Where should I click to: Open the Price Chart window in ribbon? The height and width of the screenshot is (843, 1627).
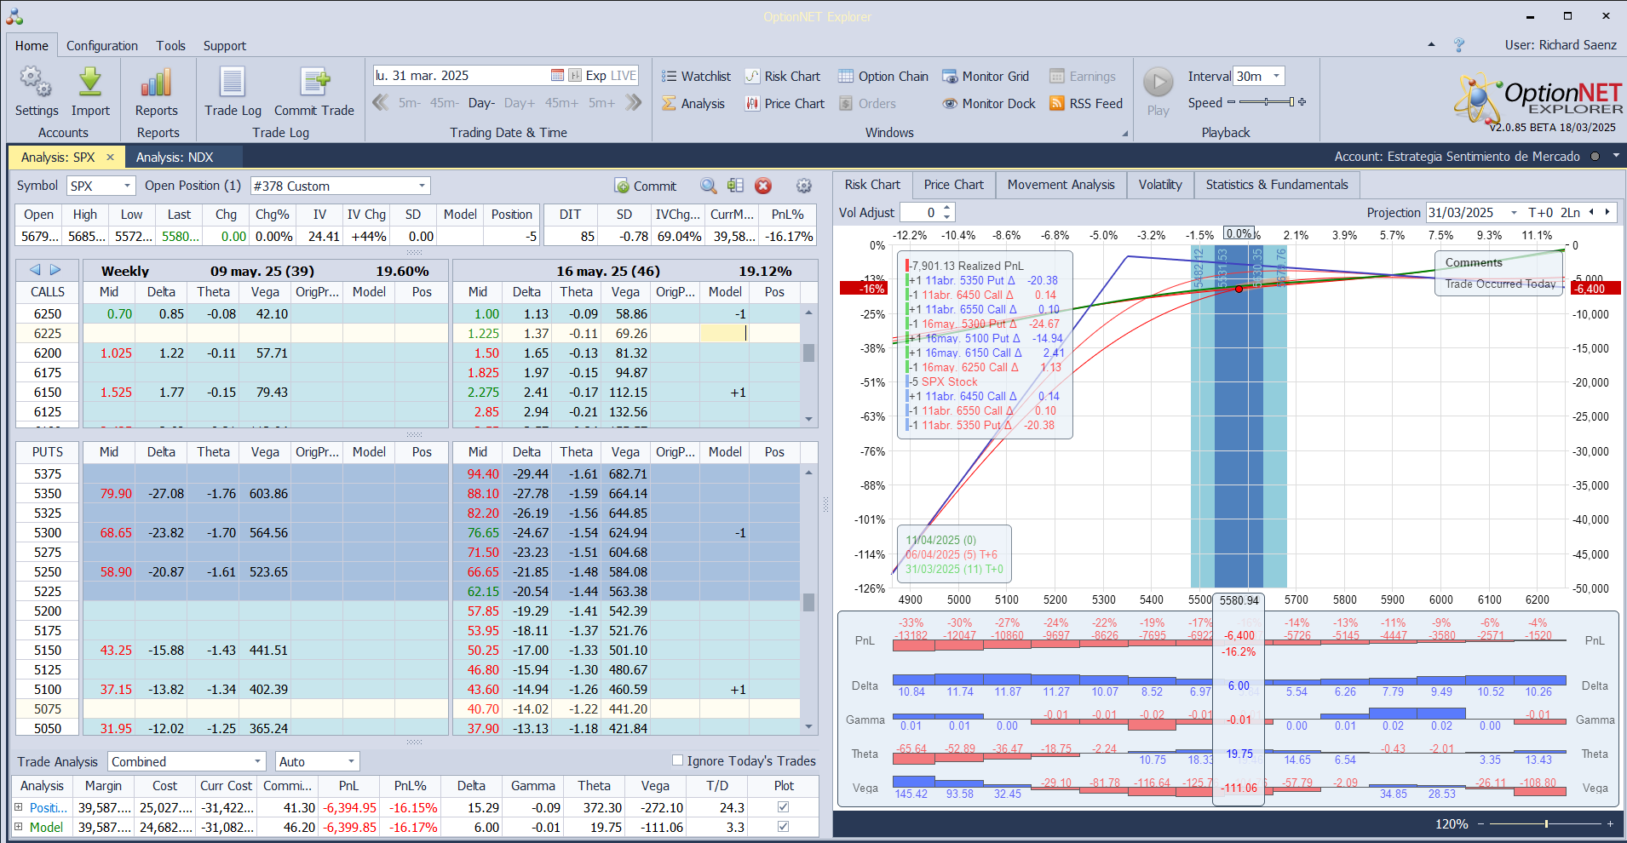(x=785, y=104)
